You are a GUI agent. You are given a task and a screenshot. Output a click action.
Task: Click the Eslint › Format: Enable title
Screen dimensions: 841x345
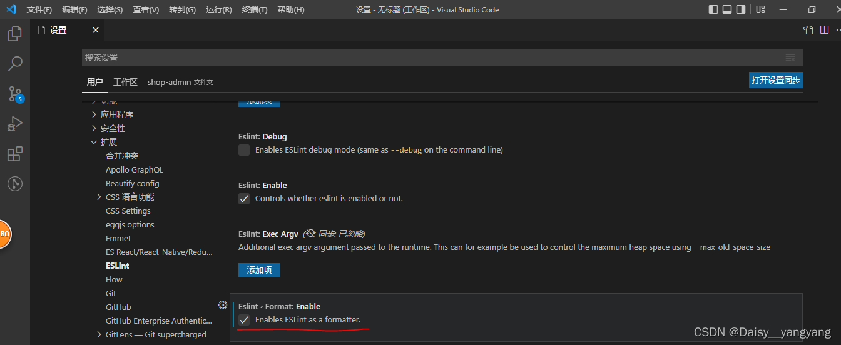point(280,306)
